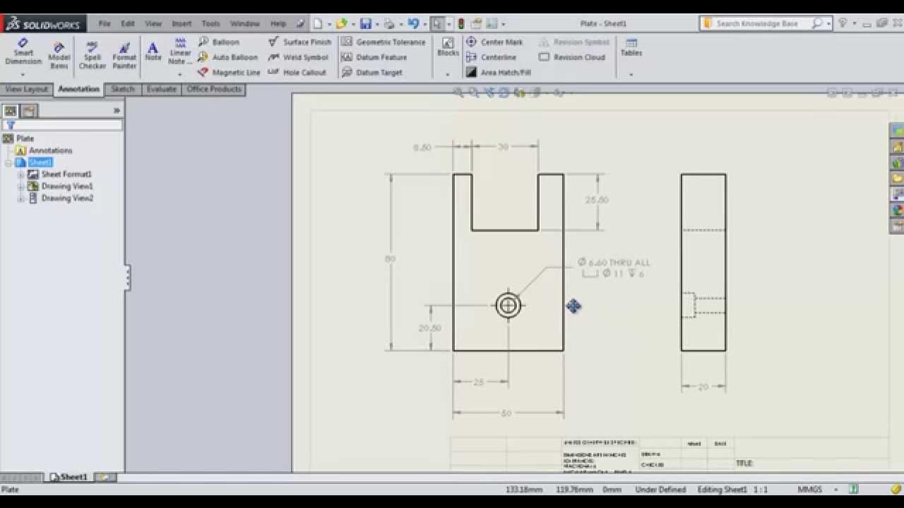
Task: Switch to the Evaluate tab
Action: [161, 90]
